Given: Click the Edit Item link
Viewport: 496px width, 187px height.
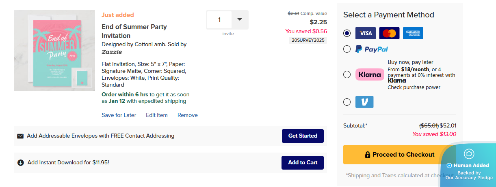Looking at the screenshot, I should point(157,115).
